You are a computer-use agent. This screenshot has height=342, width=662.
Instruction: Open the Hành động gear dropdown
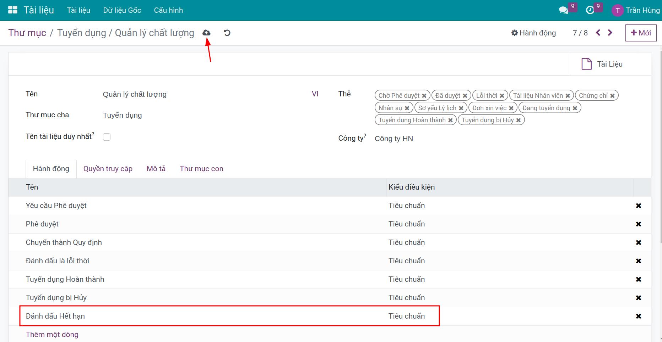pyautogui.click(x=533, y=33)
